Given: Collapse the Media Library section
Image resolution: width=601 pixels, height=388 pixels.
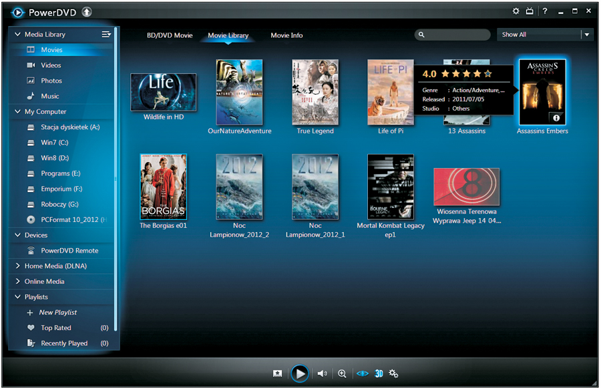Looking at the screenshot, I should (16, 34).
